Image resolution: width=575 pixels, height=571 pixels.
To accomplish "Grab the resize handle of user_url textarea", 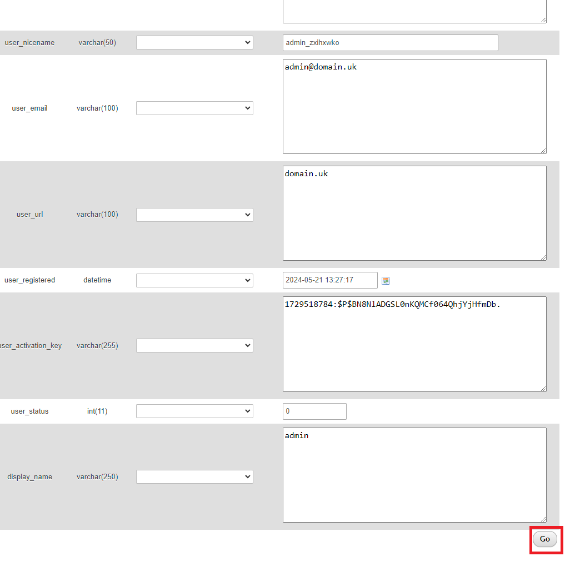I will pos(543,257).
